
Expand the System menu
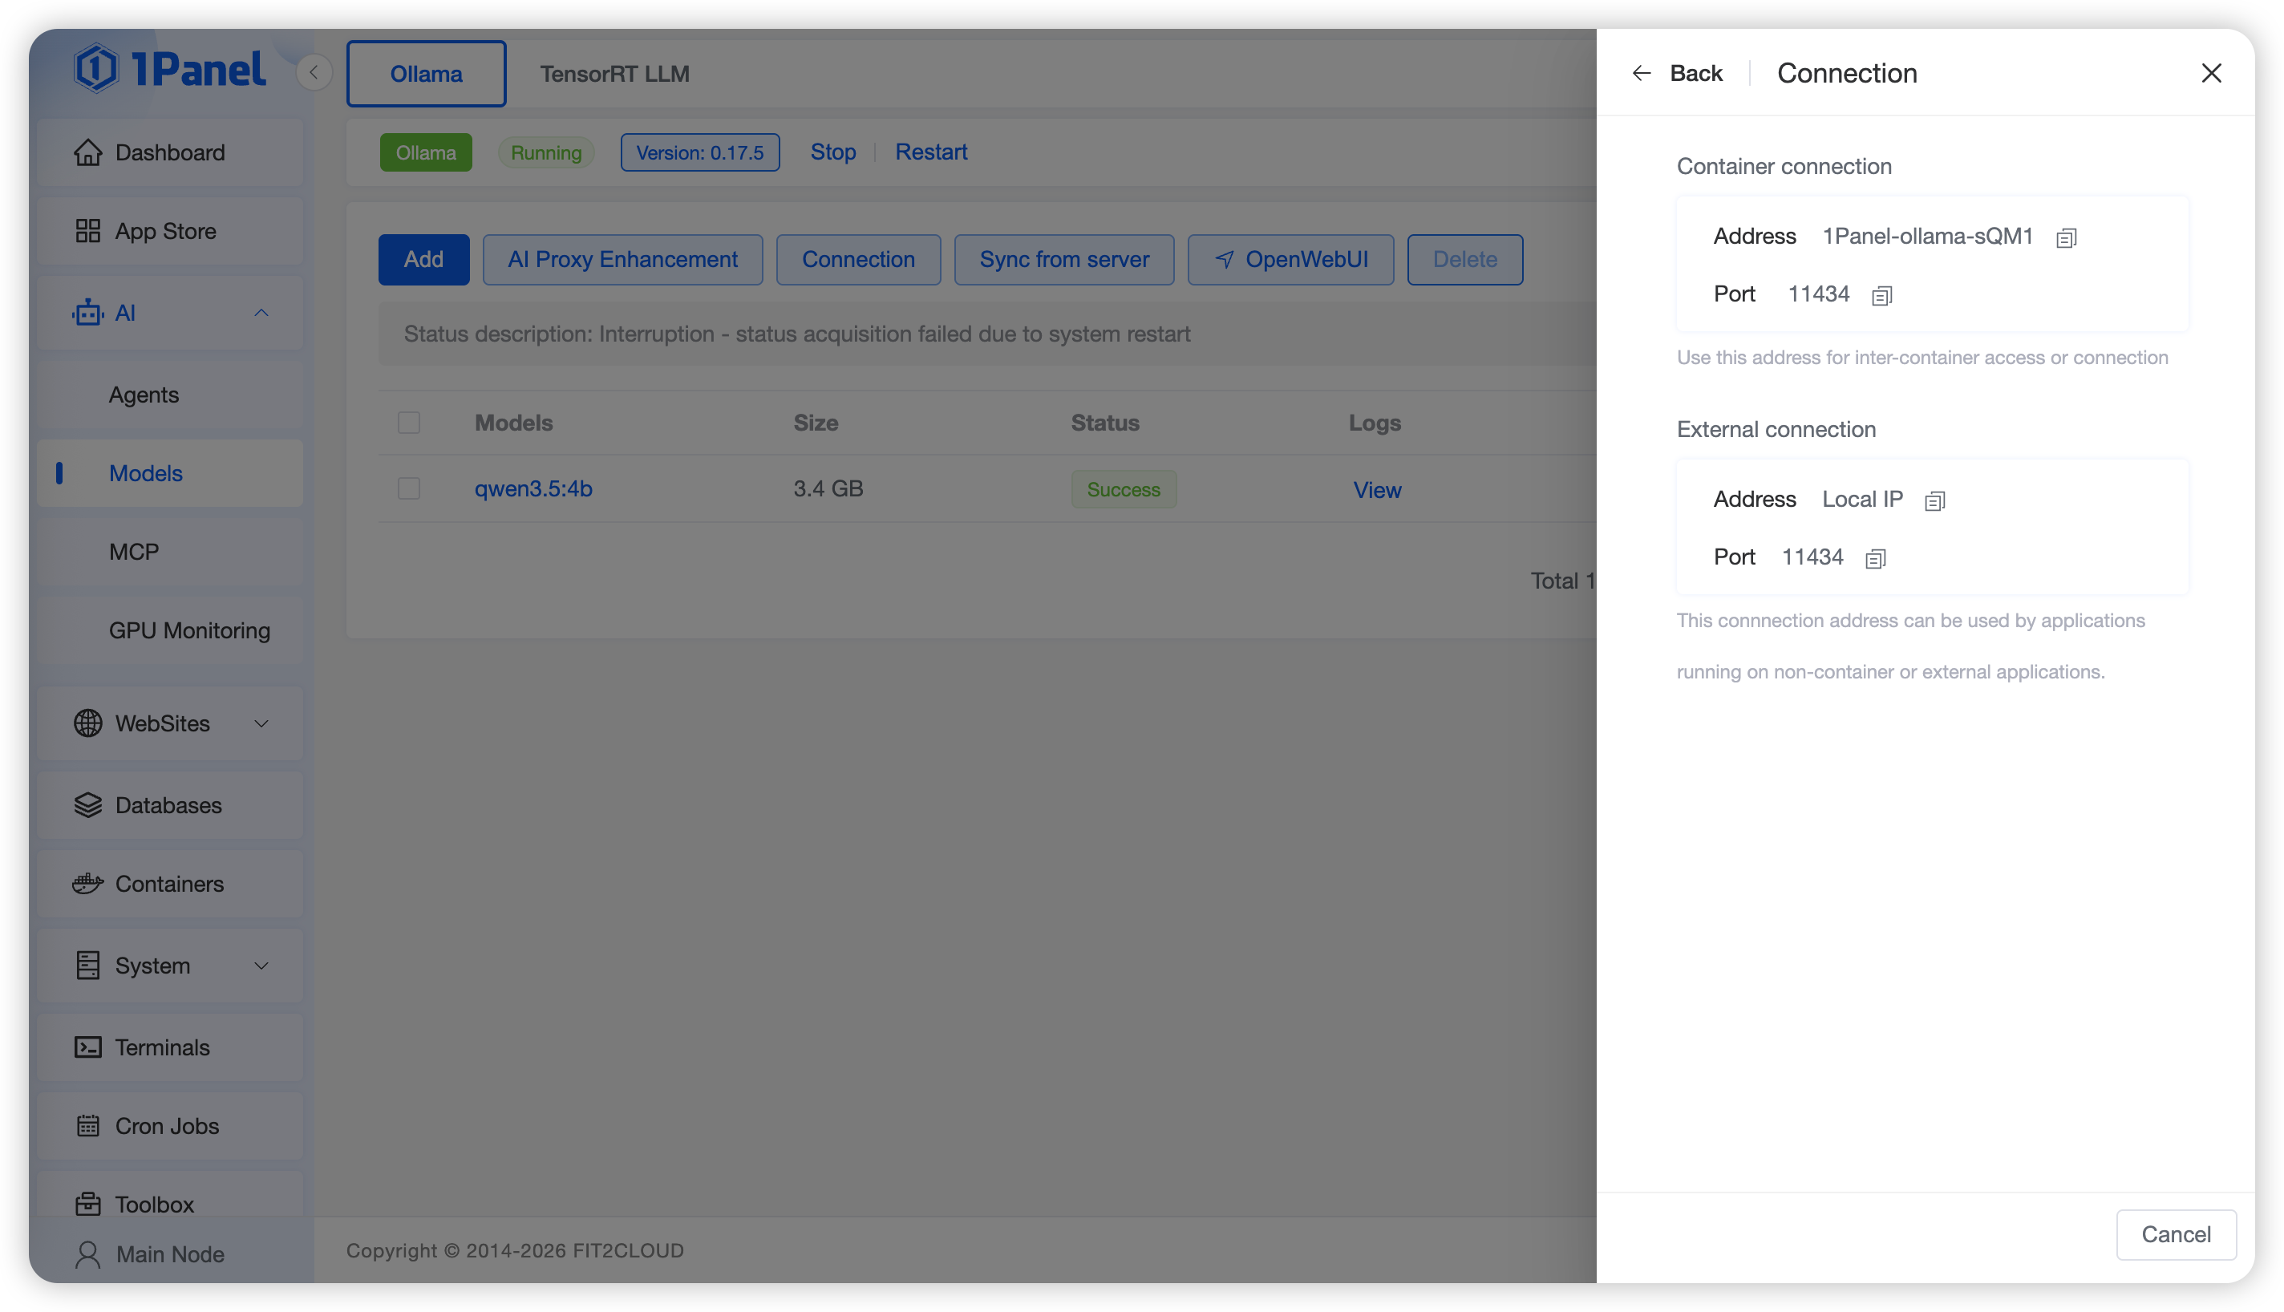coord(261,965)
